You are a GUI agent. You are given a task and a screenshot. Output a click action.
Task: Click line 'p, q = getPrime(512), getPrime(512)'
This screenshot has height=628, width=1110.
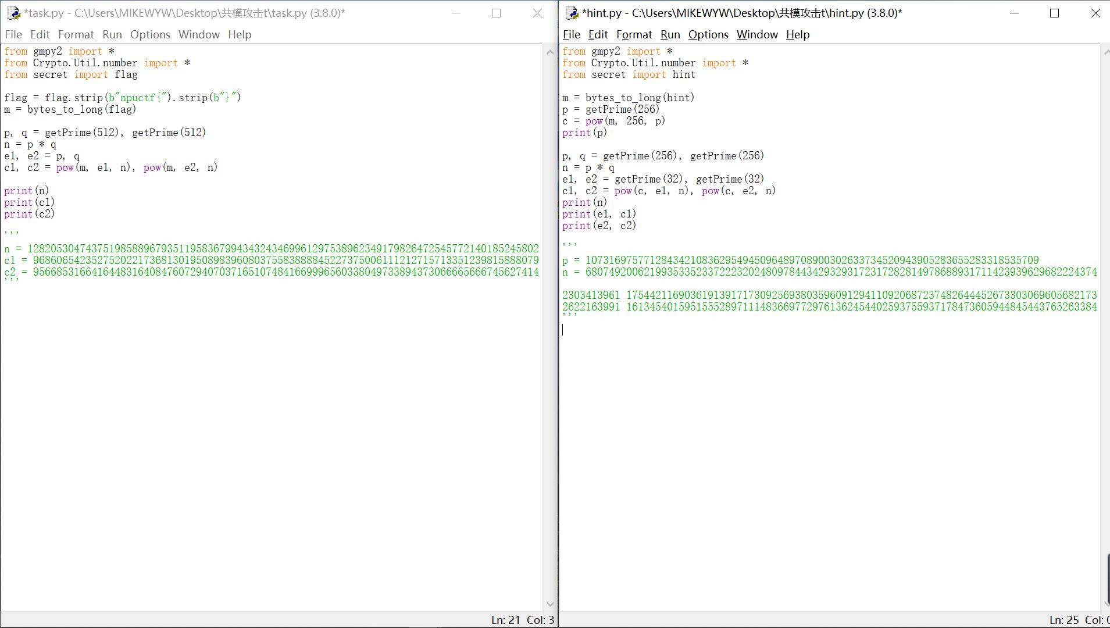[x=105, y=133]
